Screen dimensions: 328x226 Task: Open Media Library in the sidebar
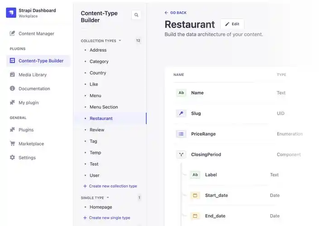[x=32, y=75]
